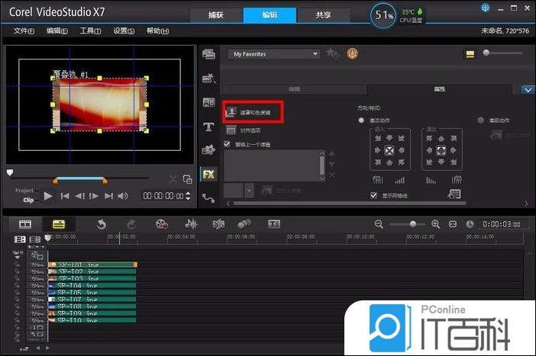Switch to the 共享 tab
The image size is (536, 356).
point(324,15)
